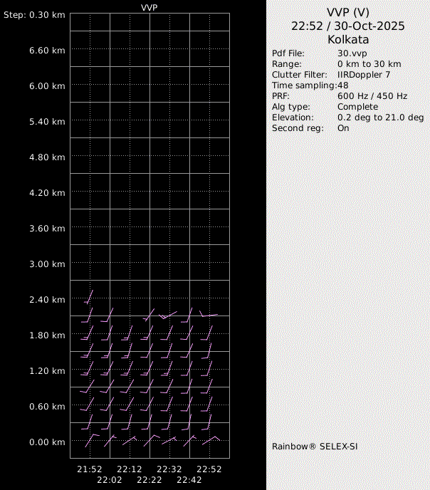Viewport: 430px width, 490px height.
Task: Click the wind barb at 2.40 km altitude
Action: 89,297
